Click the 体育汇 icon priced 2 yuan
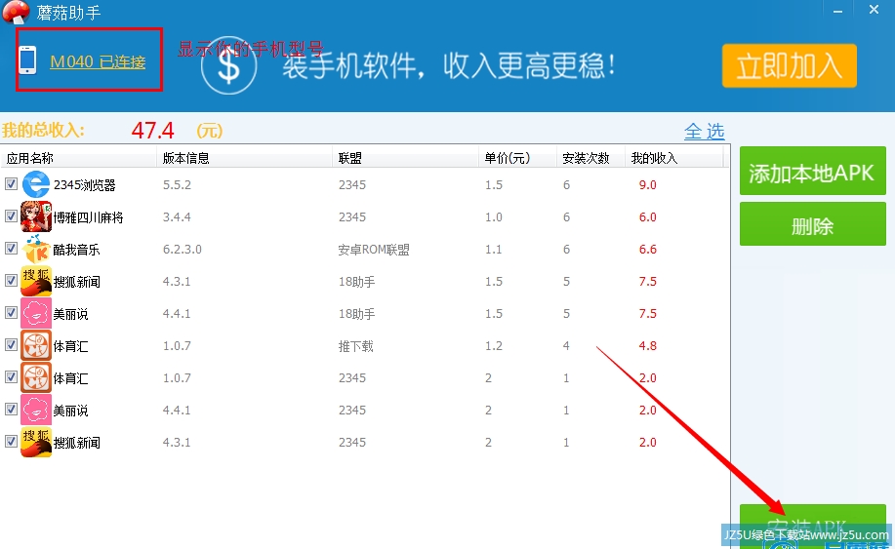This screenshot has height=549, width=895. click(36, 377)
